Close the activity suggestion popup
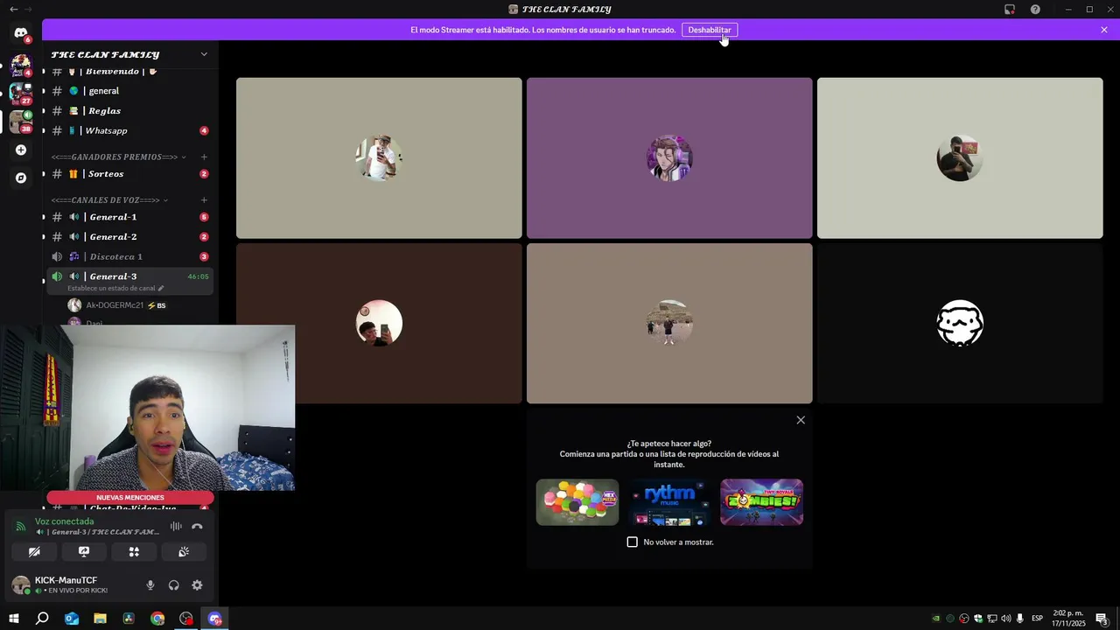The width and height of the screenshot is (1120, 630). [801, 420]
